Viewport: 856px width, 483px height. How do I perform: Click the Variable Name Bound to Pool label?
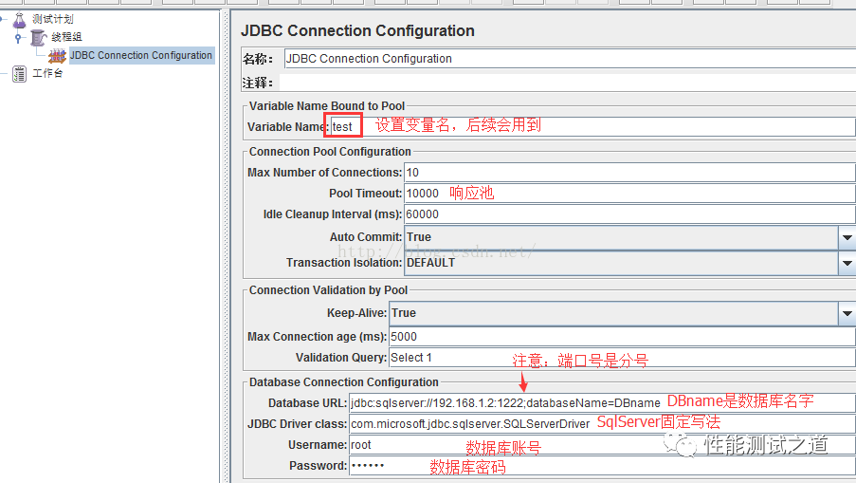pyautogui.click(x=327, y=106)
